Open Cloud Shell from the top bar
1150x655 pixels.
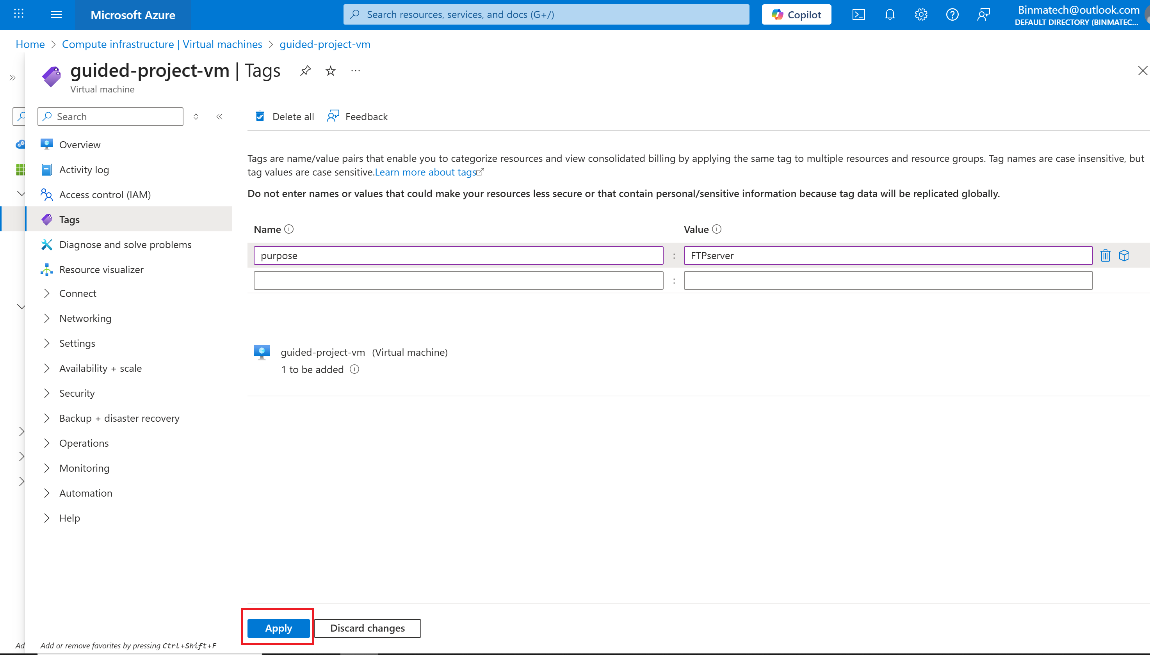858,15
